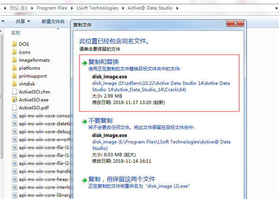Select the ActiveISO.exe file name

[x=33, y=100]
